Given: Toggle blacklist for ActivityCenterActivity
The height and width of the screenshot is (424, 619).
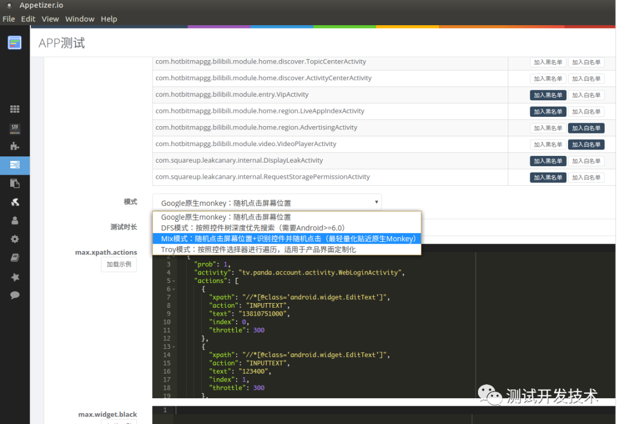Looking at the screenshot, I should tap(548, 79).
